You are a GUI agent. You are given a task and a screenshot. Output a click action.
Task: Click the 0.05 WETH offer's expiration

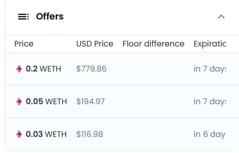click(x=209, y=102)
